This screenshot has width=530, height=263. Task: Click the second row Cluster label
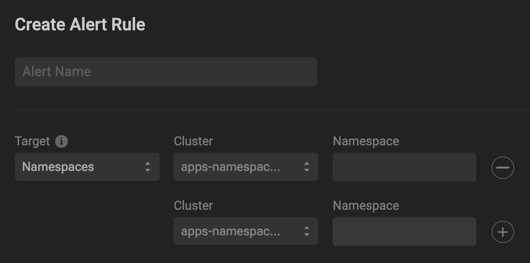click(x=193, y=206)
